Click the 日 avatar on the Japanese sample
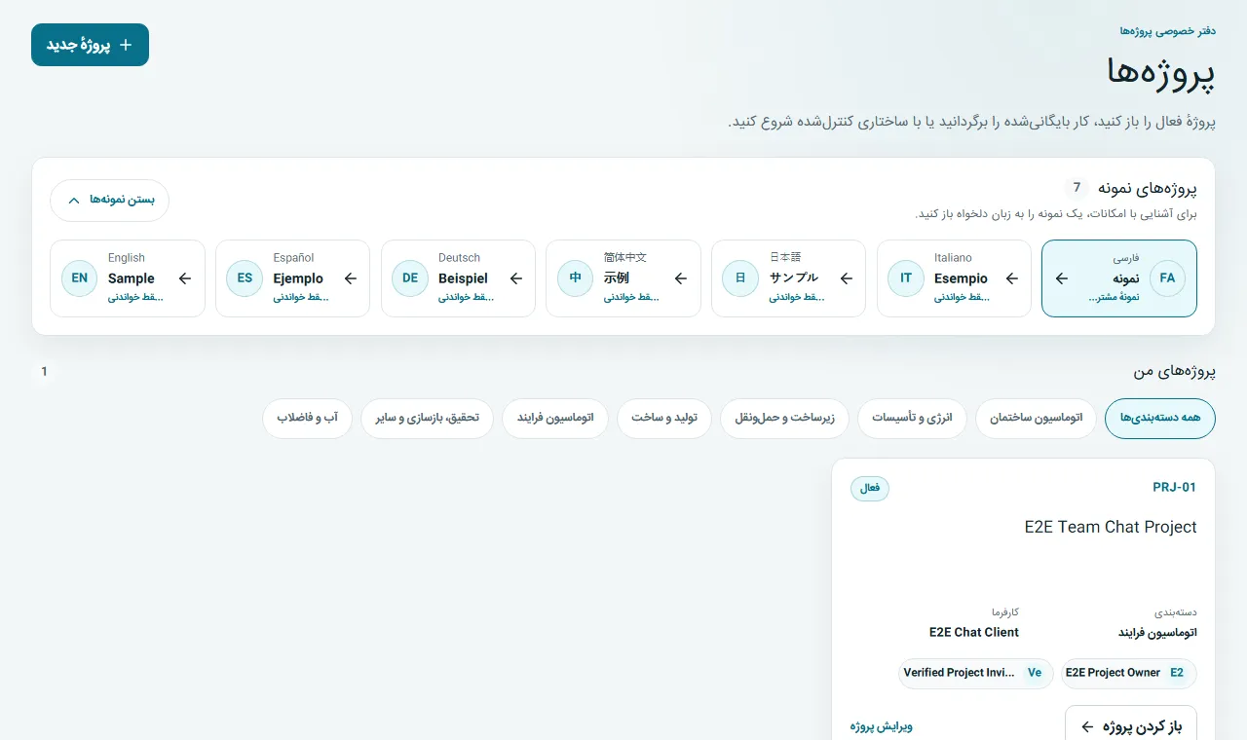The width and height of the screenshot is (1247, 740). click(x=740, y=278)
